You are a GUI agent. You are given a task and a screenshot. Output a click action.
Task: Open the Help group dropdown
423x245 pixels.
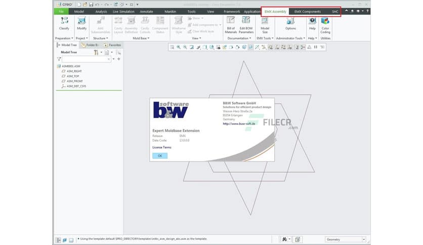312,38
